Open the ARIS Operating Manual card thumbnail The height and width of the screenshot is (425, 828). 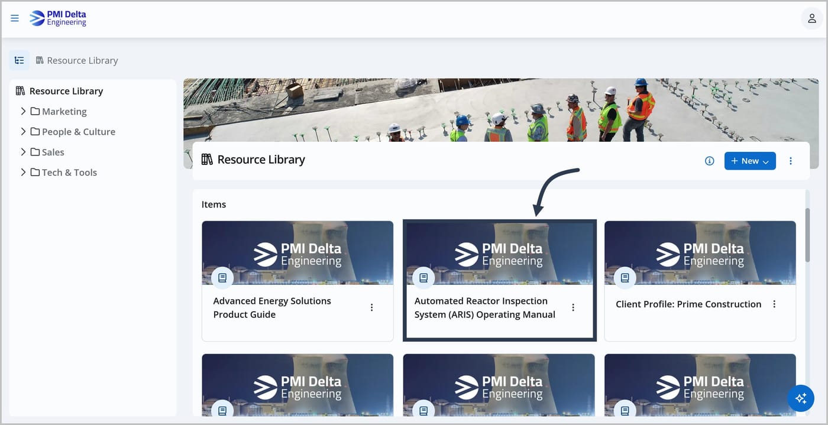tap(500, 254)
